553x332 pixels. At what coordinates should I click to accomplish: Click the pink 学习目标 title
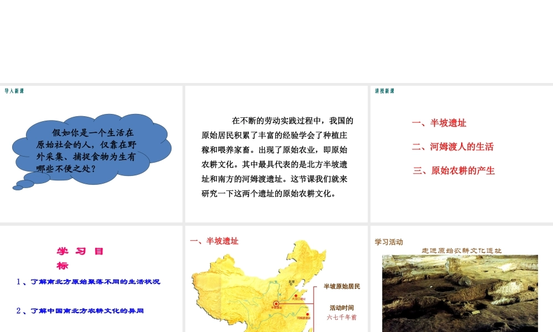[x=80, y=258]
